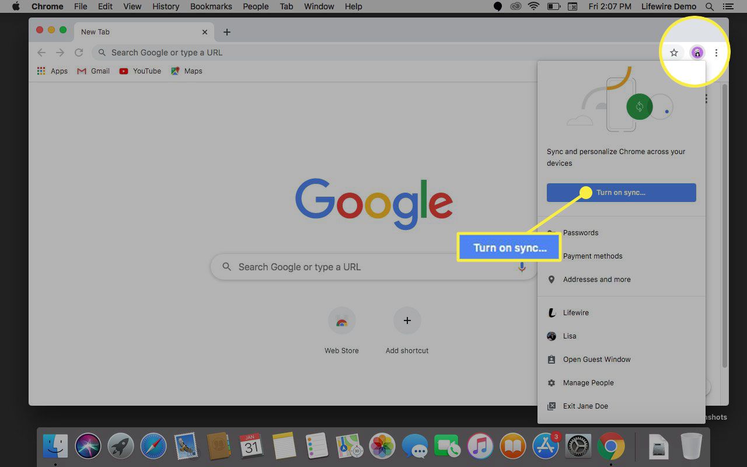
Task: Open Payment methods from profile menu
Action: pyautogui.click(x=592, y=256)
